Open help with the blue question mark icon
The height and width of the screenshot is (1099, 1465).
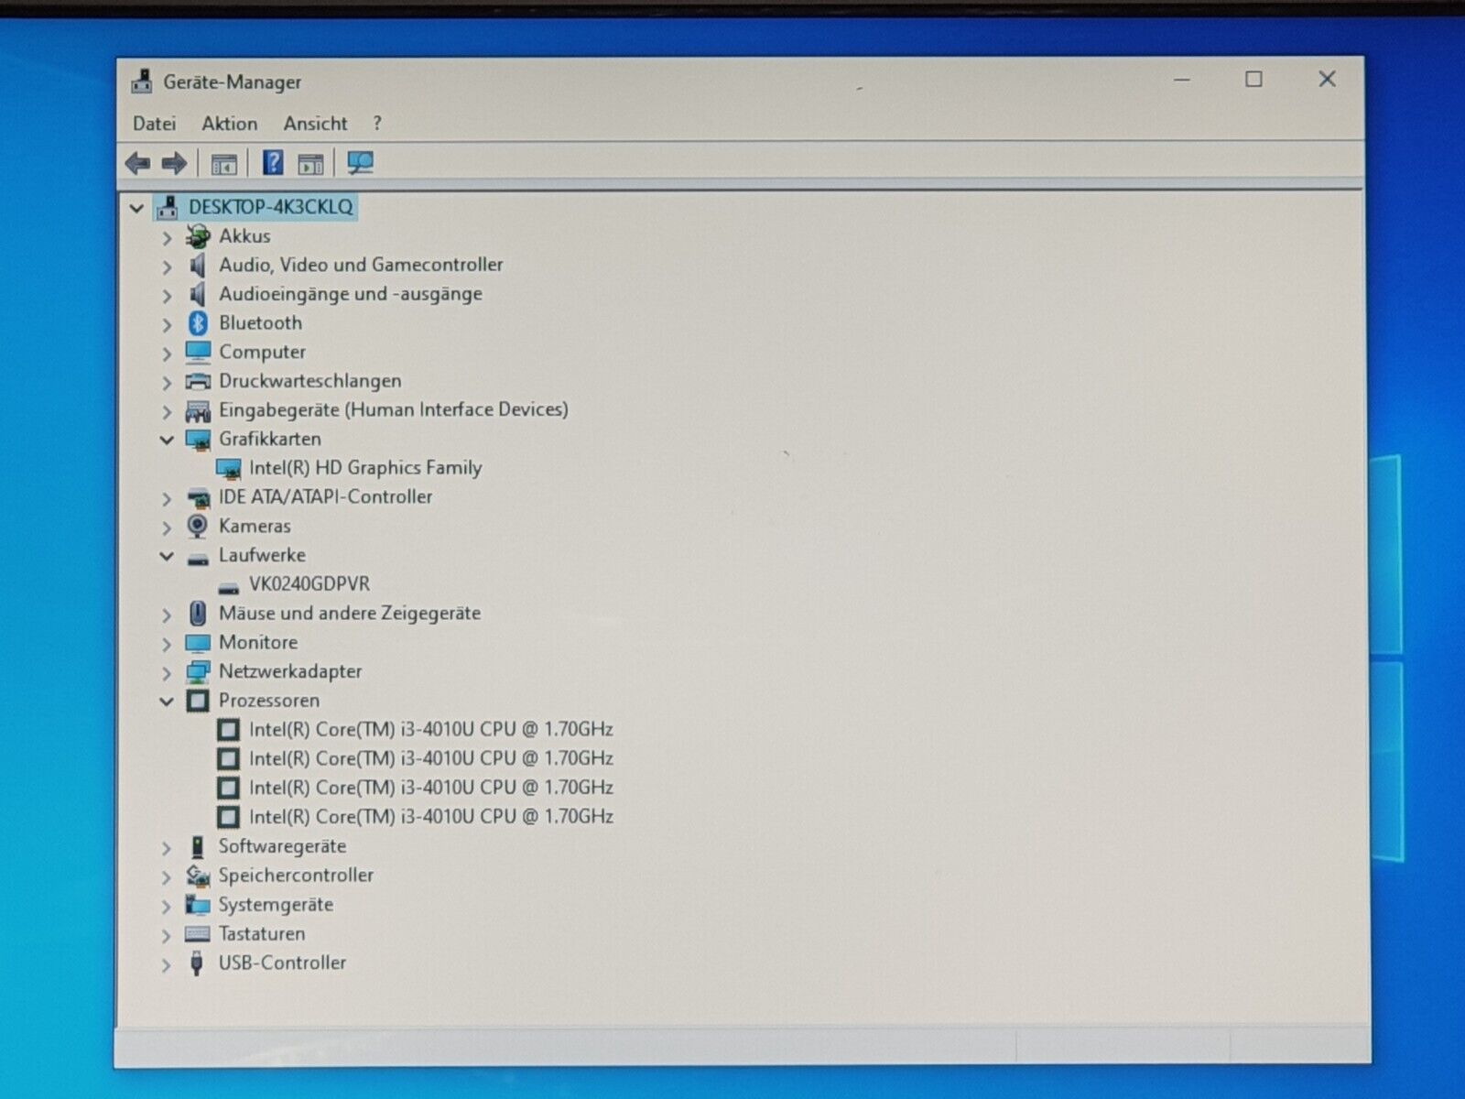273,163
